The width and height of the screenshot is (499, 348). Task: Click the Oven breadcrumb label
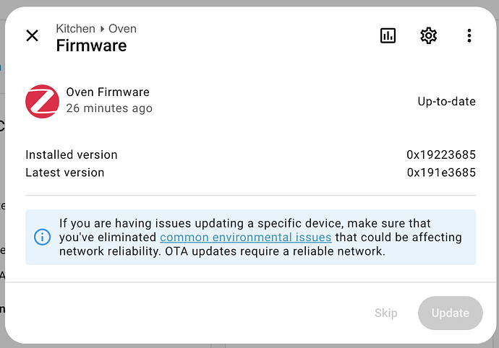(x=122, y=29)
